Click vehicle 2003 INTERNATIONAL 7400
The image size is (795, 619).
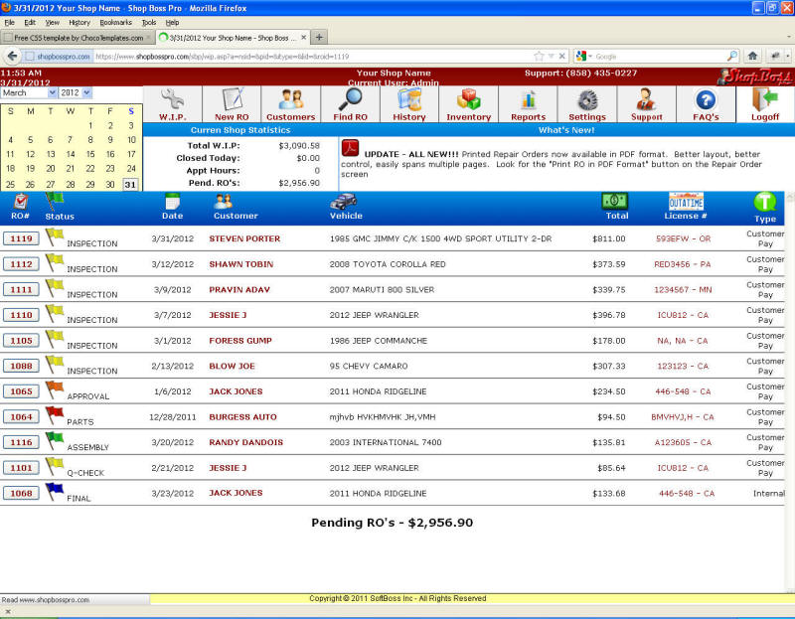386,442
